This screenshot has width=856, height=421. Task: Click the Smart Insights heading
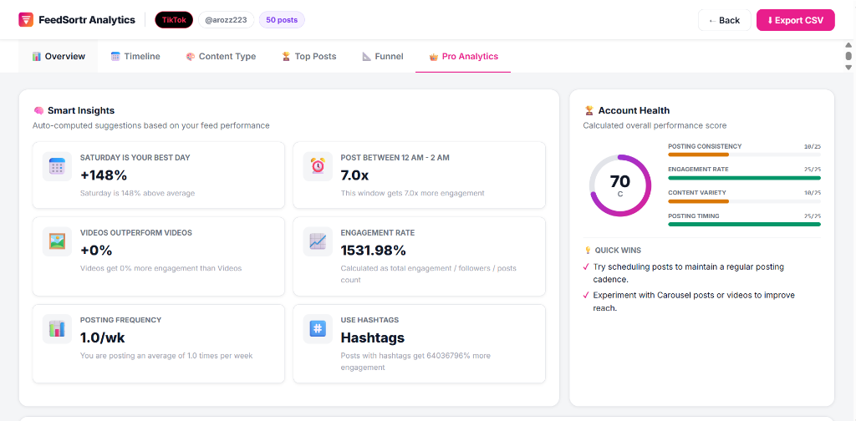click(81, 111)
